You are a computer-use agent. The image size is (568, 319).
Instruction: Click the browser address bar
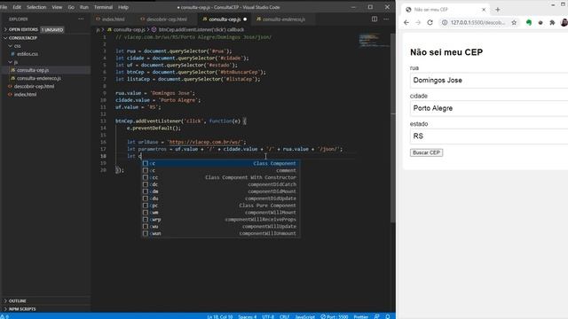coord(477,22)
